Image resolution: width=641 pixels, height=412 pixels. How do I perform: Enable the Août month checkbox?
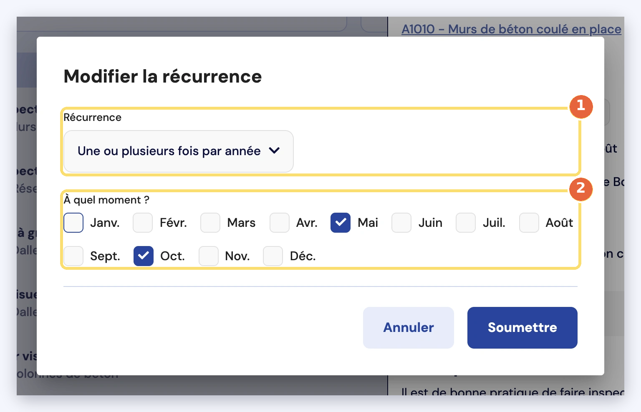pyautogui.click(x=529, y=223)
